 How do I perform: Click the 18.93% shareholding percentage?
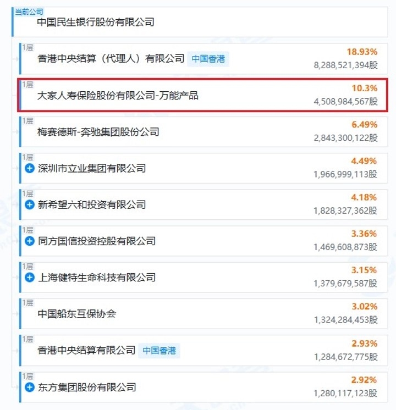361,52
